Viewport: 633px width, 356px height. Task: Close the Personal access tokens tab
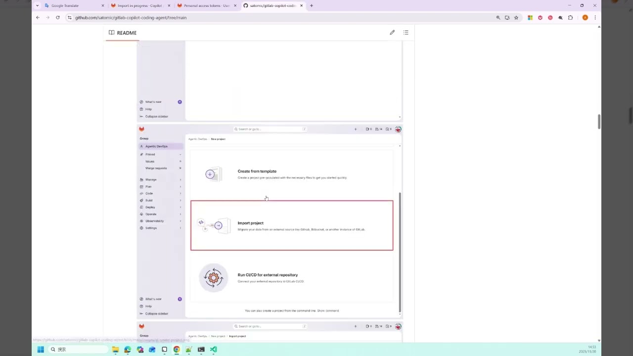[x=235, y=5]
